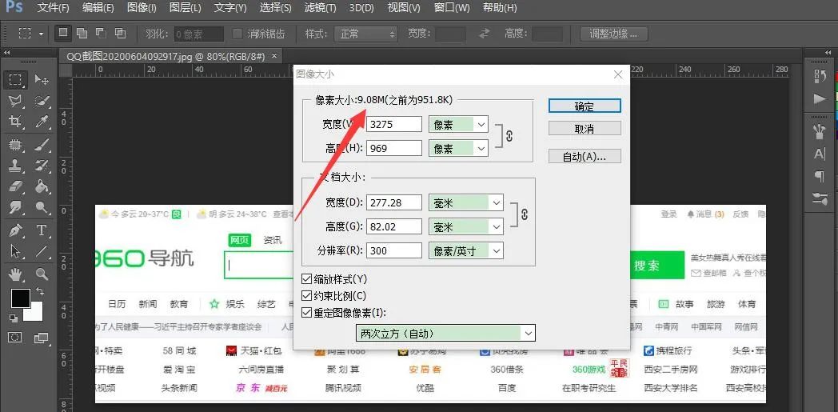This screenshot has width=838, height=412.
Task: Open the foreground color black swatch
Action: click(x=20, y=298)
